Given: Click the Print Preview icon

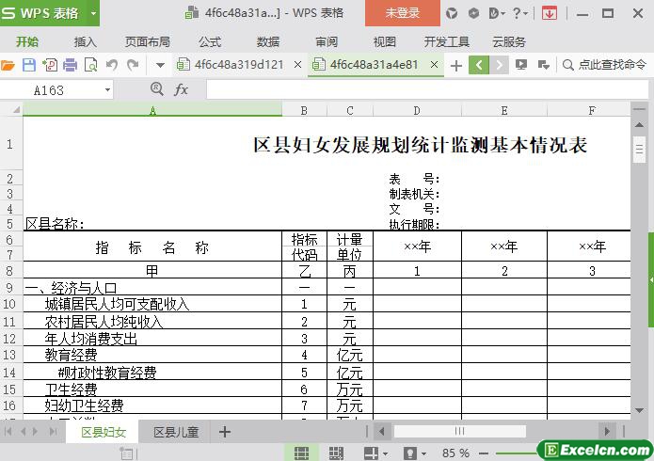Looking at the screenshot, I should click(91, 65).
